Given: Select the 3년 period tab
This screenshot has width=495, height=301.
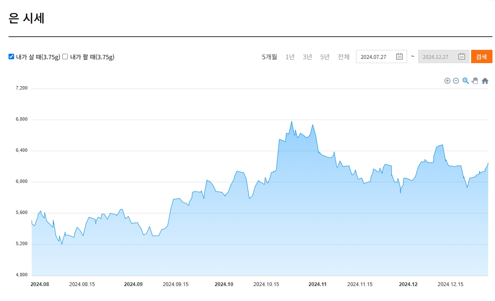Looking at the screenshot, I should tap(307, 57).
